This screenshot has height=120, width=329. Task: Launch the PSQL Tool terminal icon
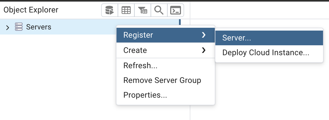click(175, 10)
